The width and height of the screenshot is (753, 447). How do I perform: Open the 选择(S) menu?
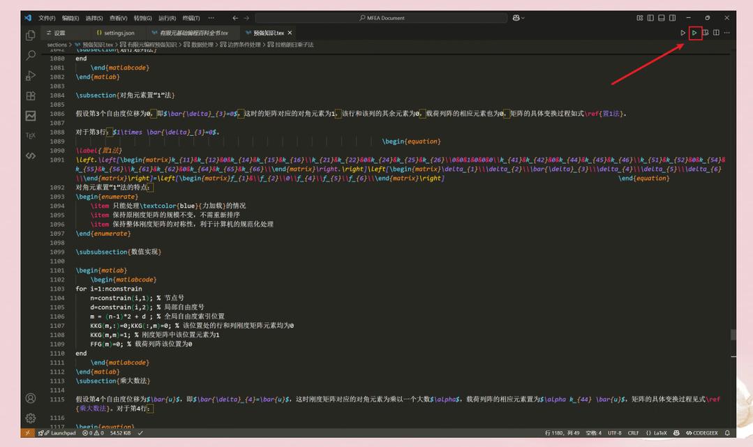[x=94, y=17]
